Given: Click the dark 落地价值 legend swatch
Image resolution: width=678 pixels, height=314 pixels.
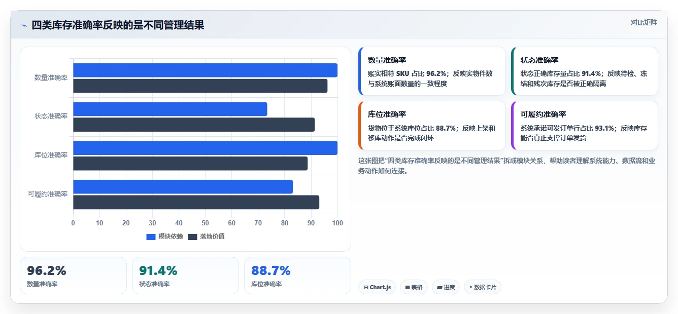Looking at the screenshot, I should coord(192,237).
